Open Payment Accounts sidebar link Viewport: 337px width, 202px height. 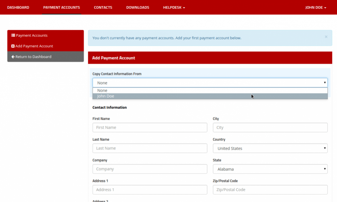point(32,35)
